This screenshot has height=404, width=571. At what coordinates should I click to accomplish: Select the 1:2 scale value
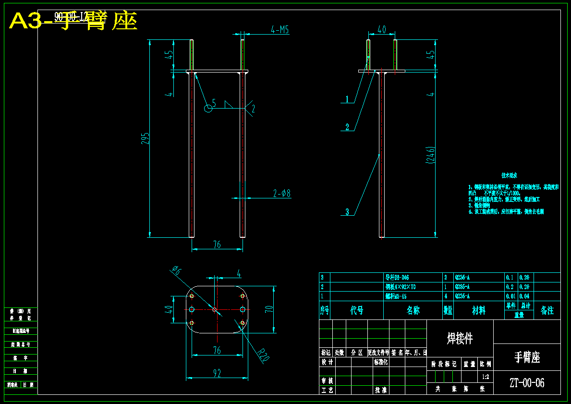(486, 377)
